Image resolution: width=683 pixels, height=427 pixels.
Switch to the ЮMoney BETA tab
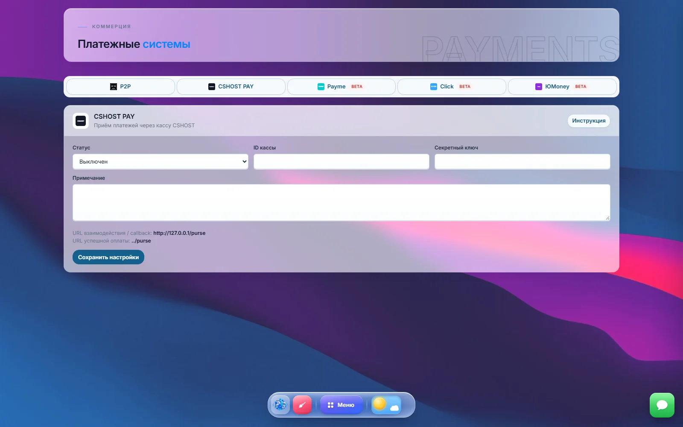[x=562, y=87]
